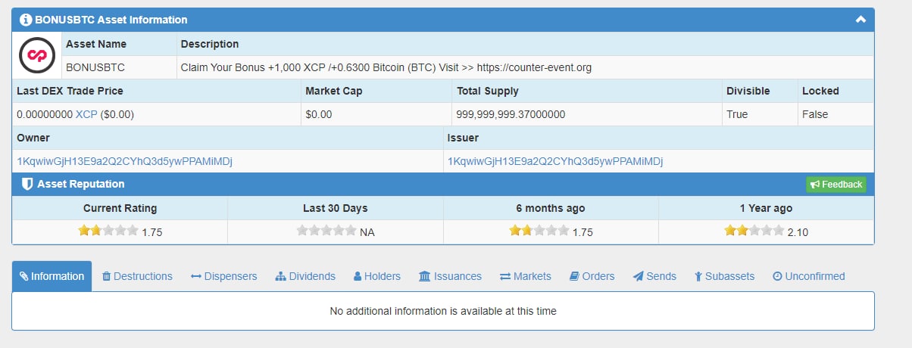Open the Subassets tab

(724, 276)
